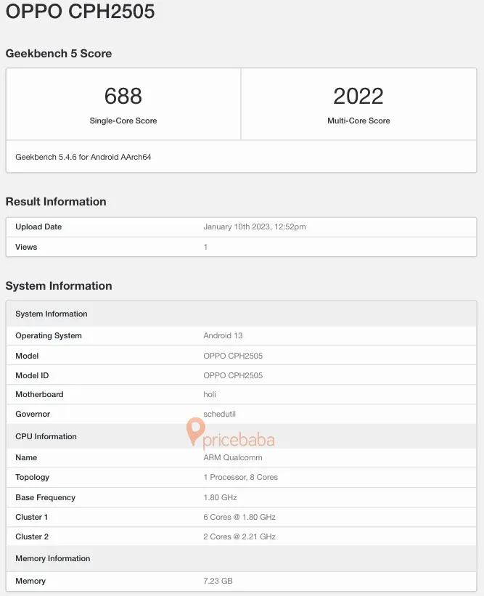This screenshot has width=484, height=596.
Task: Click the Multi-Core Score label
Action: 358,121
